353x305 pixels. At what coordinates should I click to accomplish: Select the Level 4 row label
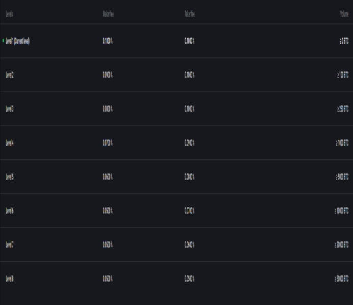click(x=10, y=143)
